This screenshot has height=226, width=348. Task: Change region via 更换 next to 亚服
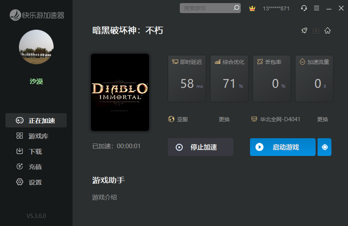224,119
